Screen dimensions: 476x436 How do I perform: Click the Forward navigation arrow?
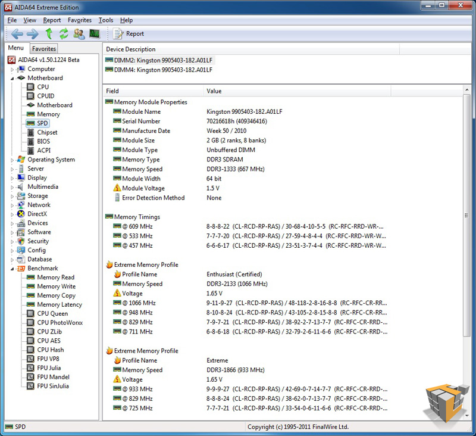point(33,34)
